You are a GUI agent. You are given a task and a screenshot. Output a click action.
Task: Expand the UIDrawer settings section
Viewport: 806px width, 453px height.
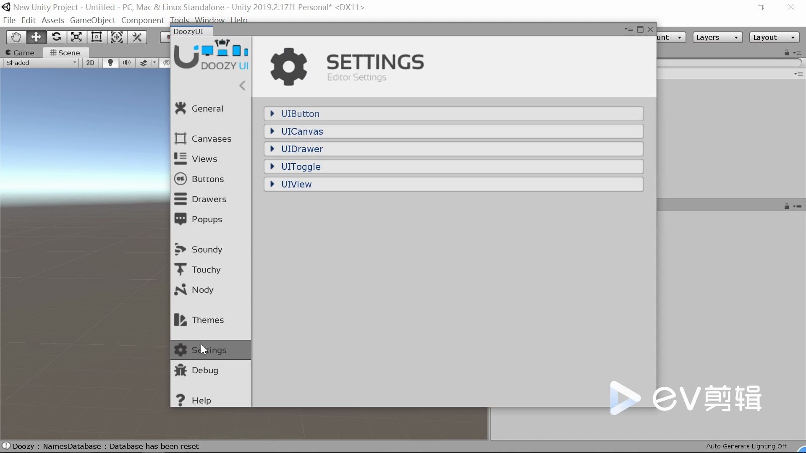pos(453,149)
